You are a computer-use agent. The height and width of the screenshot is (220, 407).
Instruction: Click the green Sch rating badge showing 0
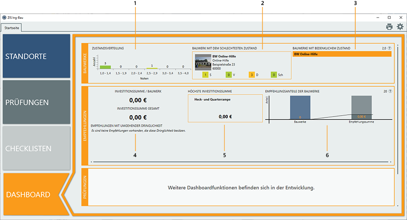tap(274, 75)
